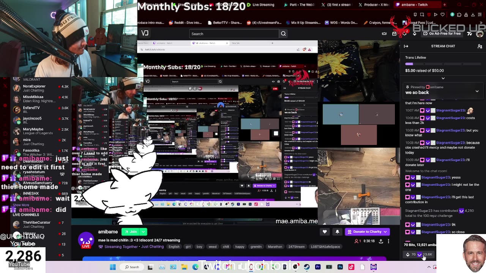Image resolution: width=486 pixels, height=273 pixels.
Task: Click Go Ad-Free for Free button
Action: pyautogui.click(x=442, y=34)
